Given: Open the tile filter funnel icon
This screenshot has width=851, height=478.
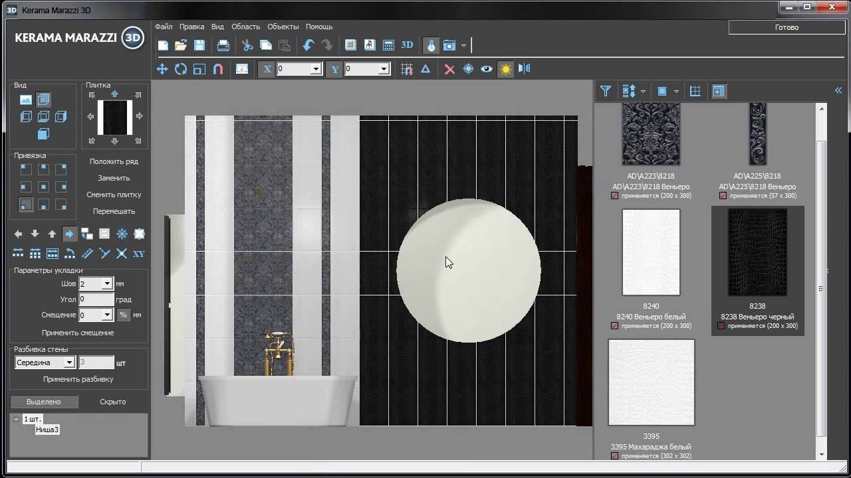Looking at the screenshot, I should 605,91.
